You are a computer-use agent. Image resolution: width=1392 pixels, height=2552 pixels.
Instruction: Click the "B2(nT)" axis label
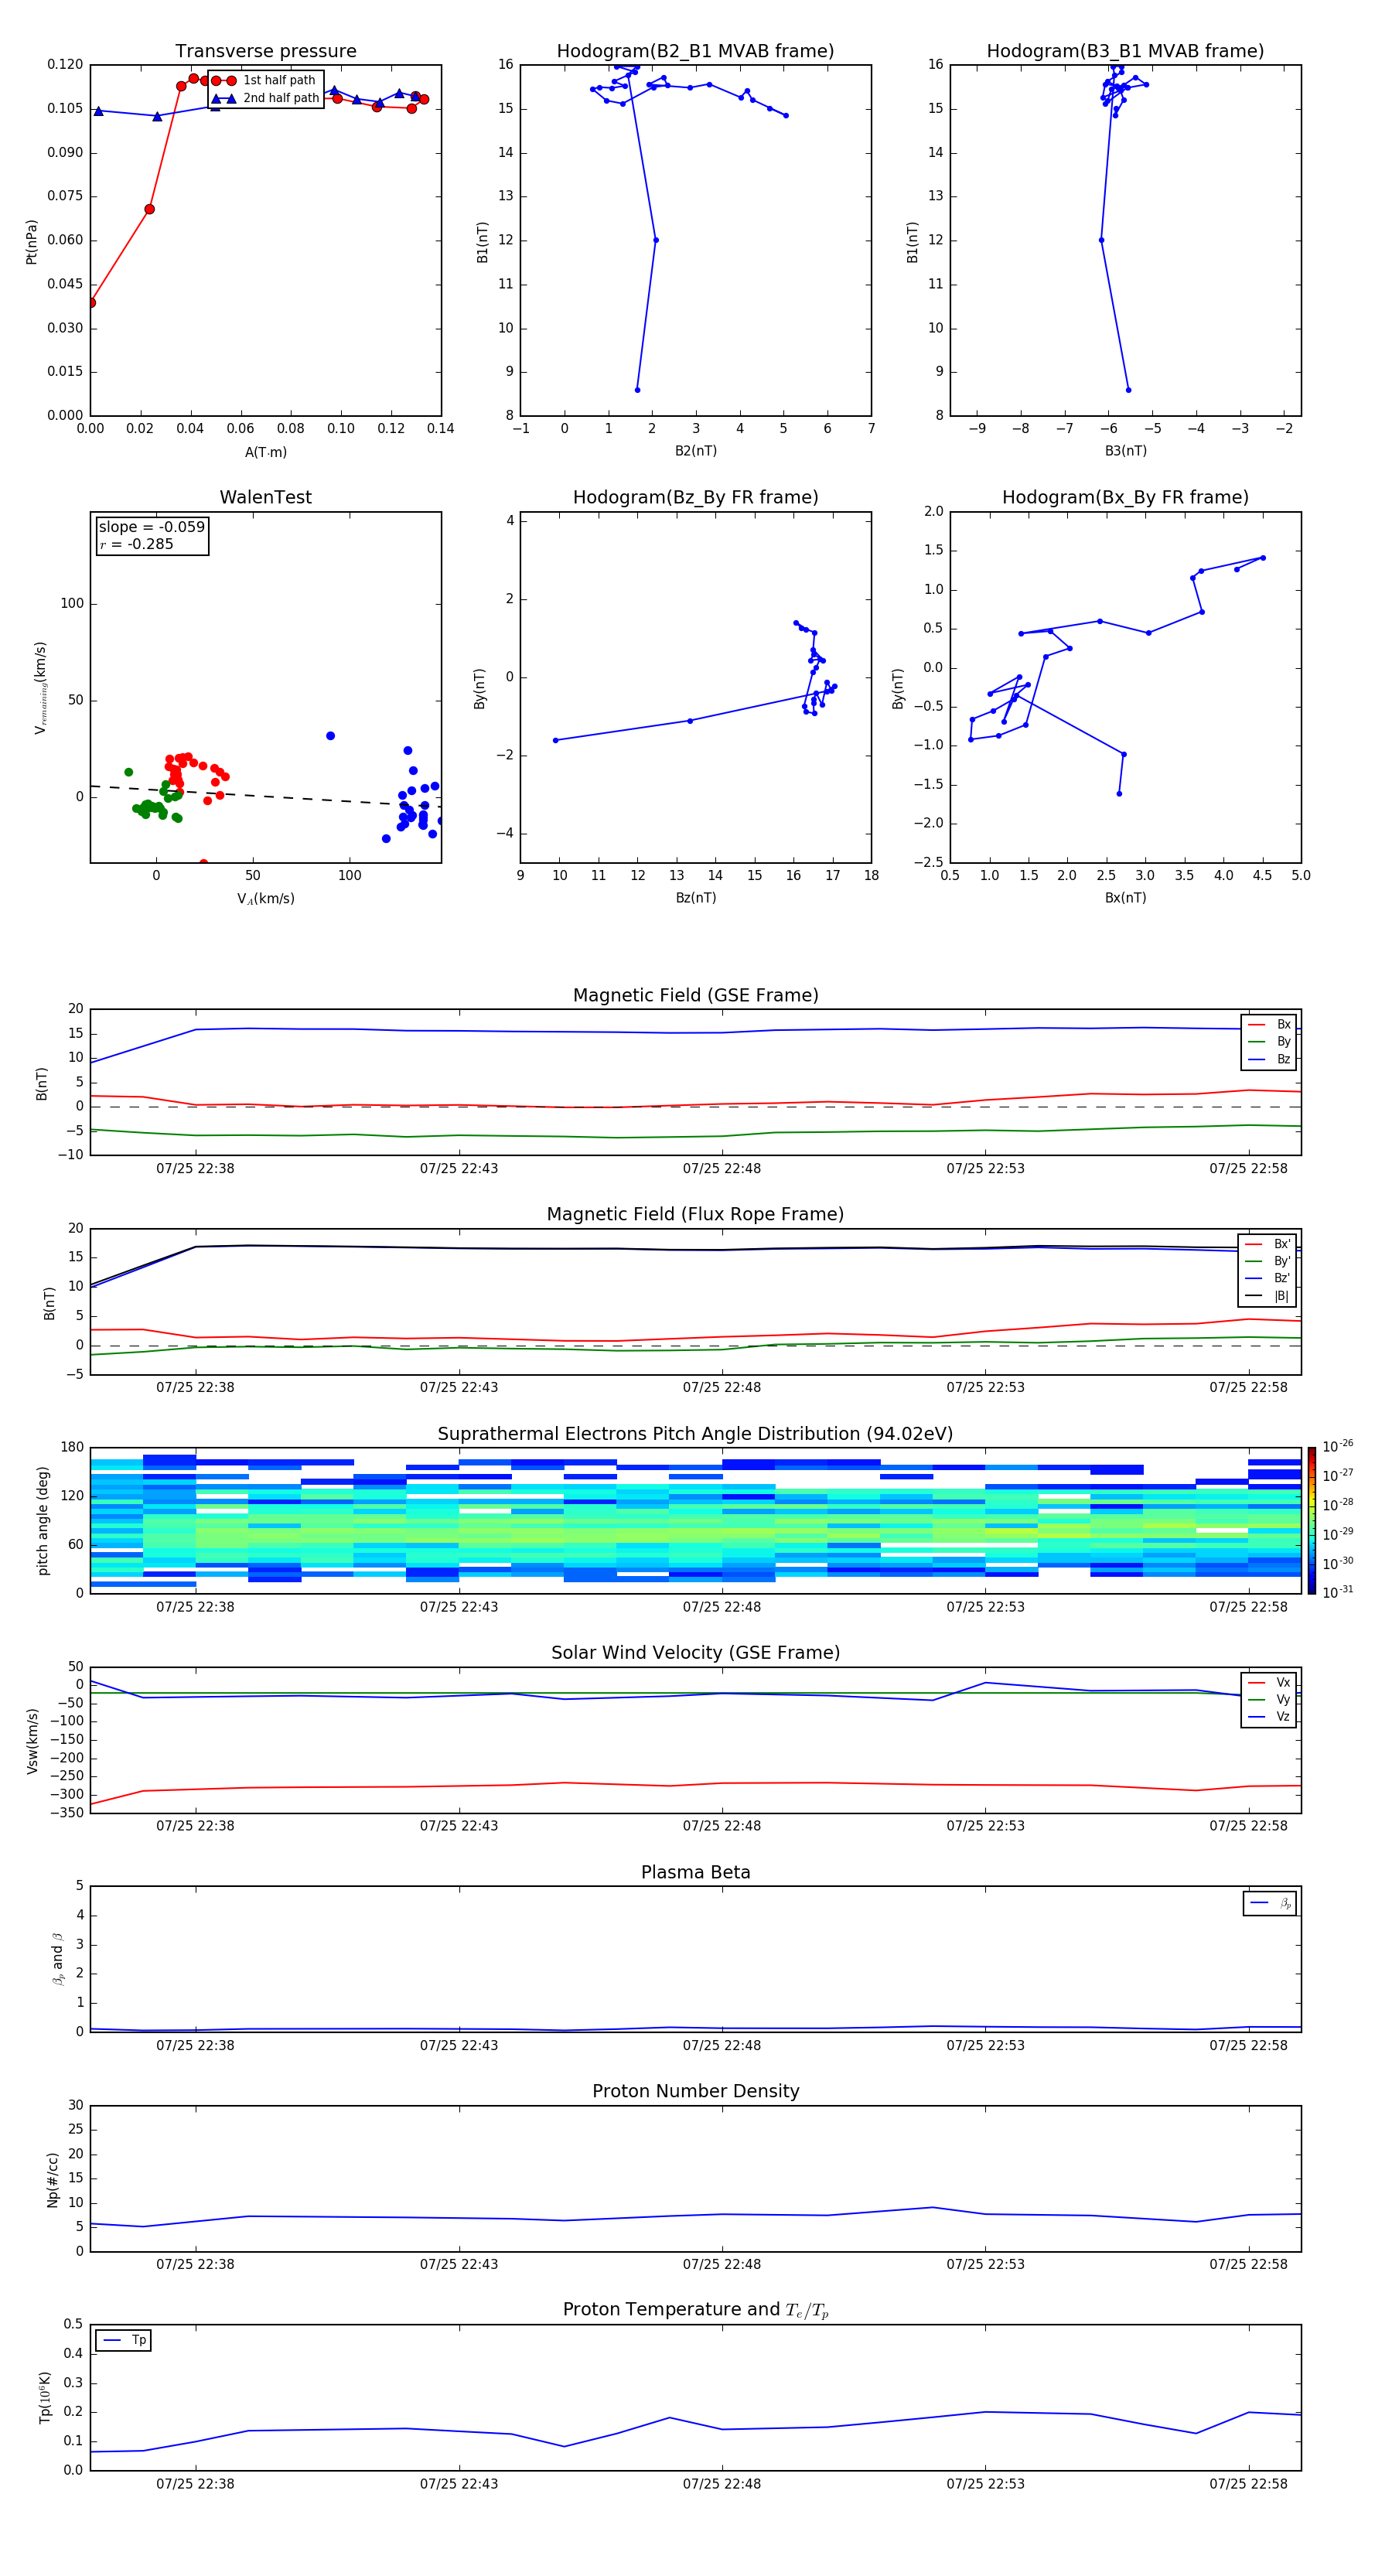pyautogui.click(x=695, y=451)
